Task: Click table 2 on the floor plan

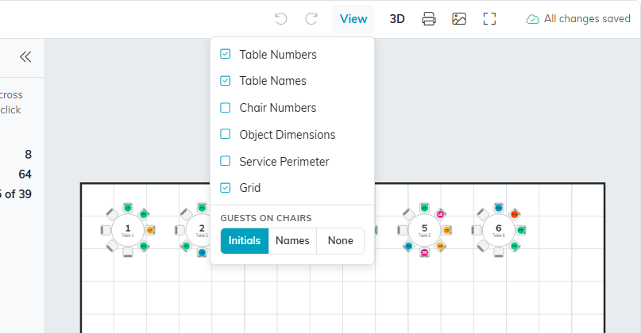Action: pos(199,230)
